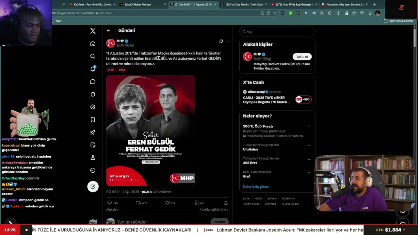Open more options for Graf trend
The width and height of the screenshot is (418, 235).
[310, 173]
